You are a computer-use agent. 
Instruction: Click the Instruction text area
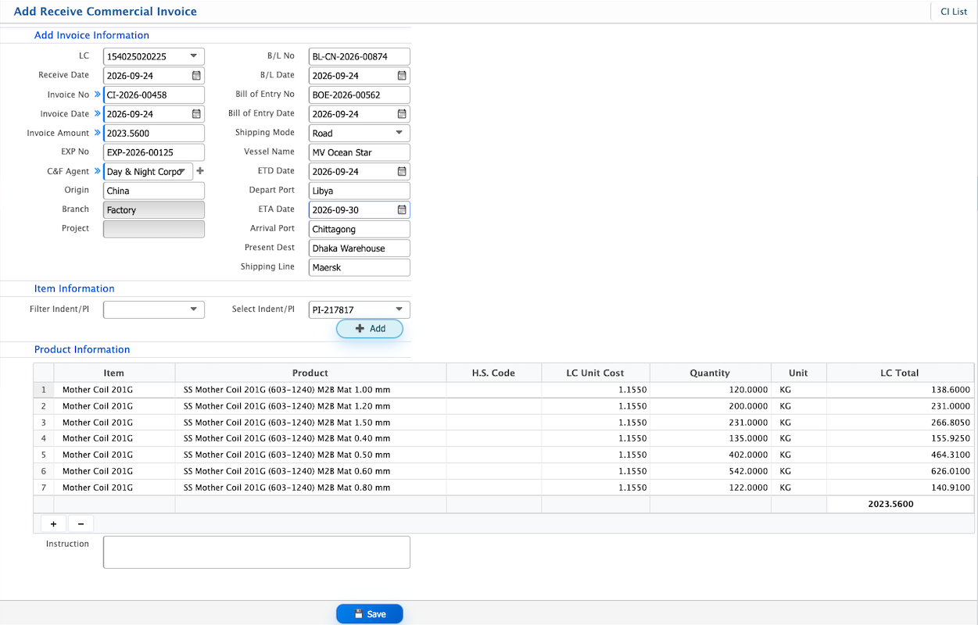click(256, 552)
